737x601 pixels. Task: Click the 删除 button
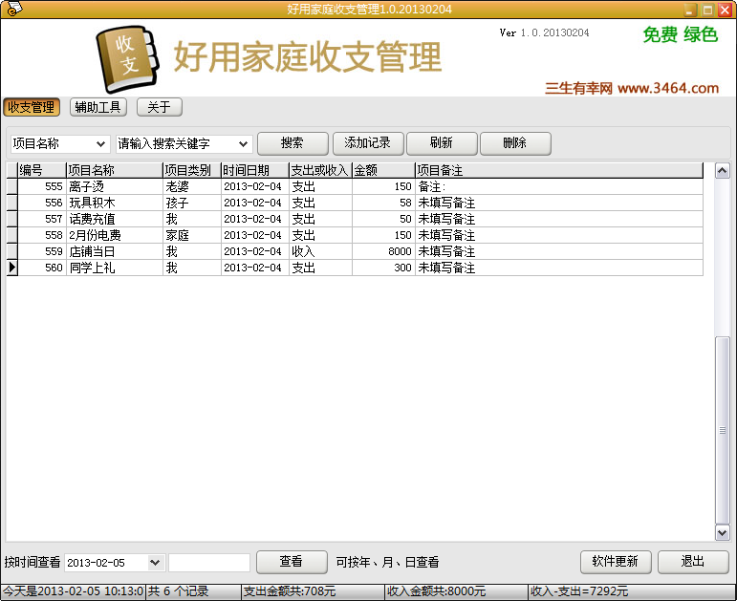click(x=515, y=143)
